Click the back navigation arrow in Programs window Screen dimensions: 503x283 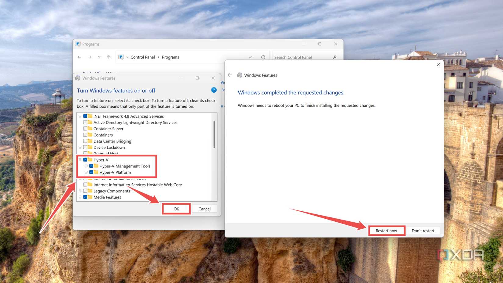79,57
